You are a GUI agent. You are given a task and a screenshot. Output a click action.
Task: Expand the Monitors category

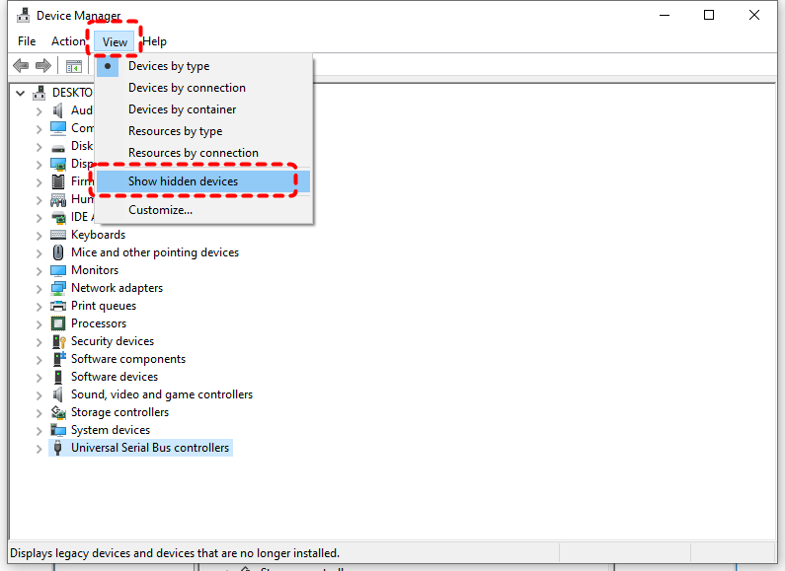39,271
